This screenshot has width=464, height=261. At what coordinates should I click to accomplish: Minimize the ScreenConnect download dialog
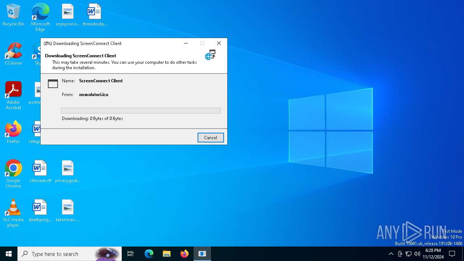(186, 43)
